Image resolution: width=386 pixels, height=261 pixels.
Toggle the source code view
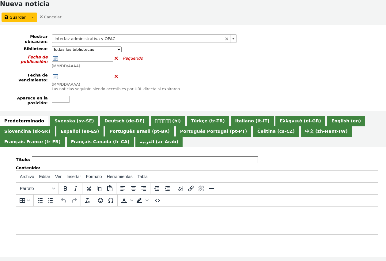point(157,200)
